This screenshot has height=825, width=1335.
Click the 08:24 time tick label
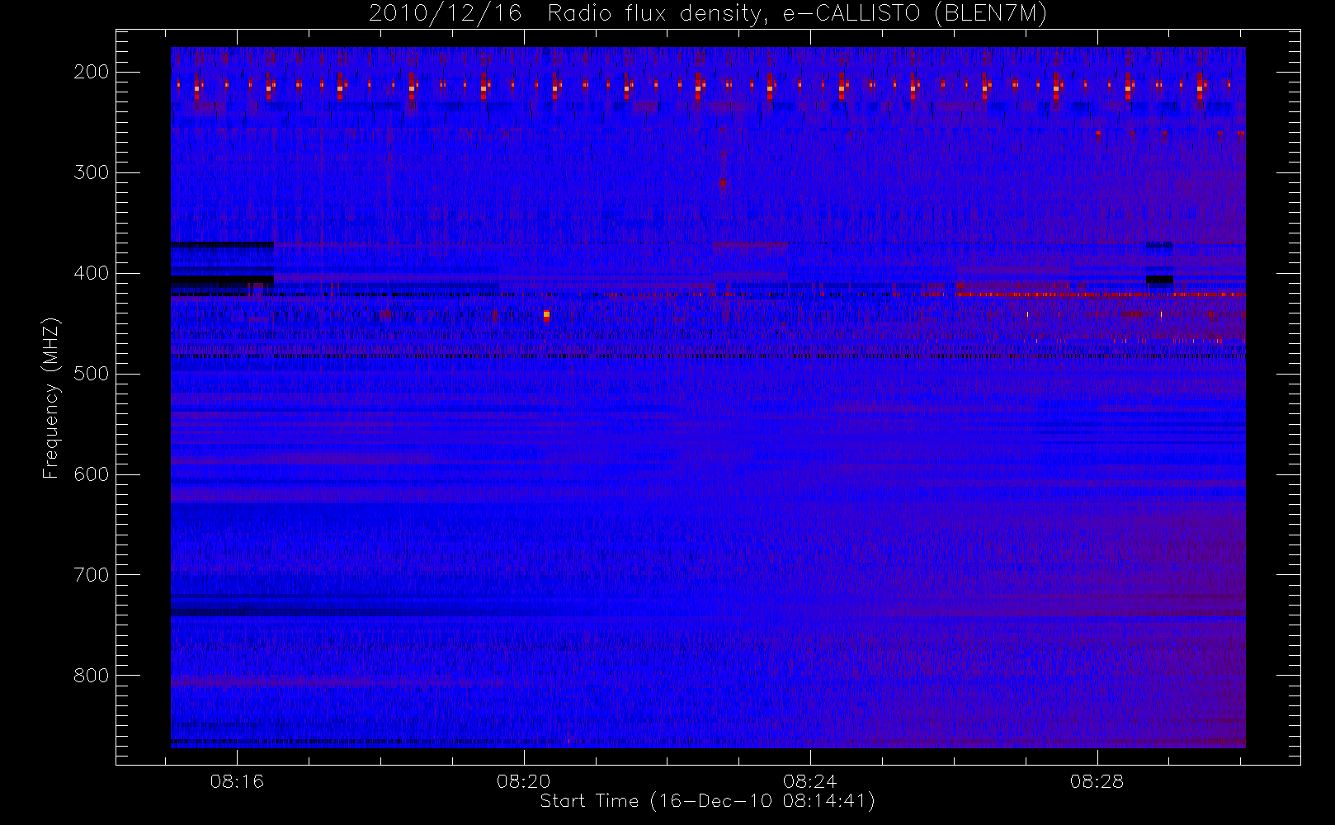pyautogui.click(x=810, y=781)
